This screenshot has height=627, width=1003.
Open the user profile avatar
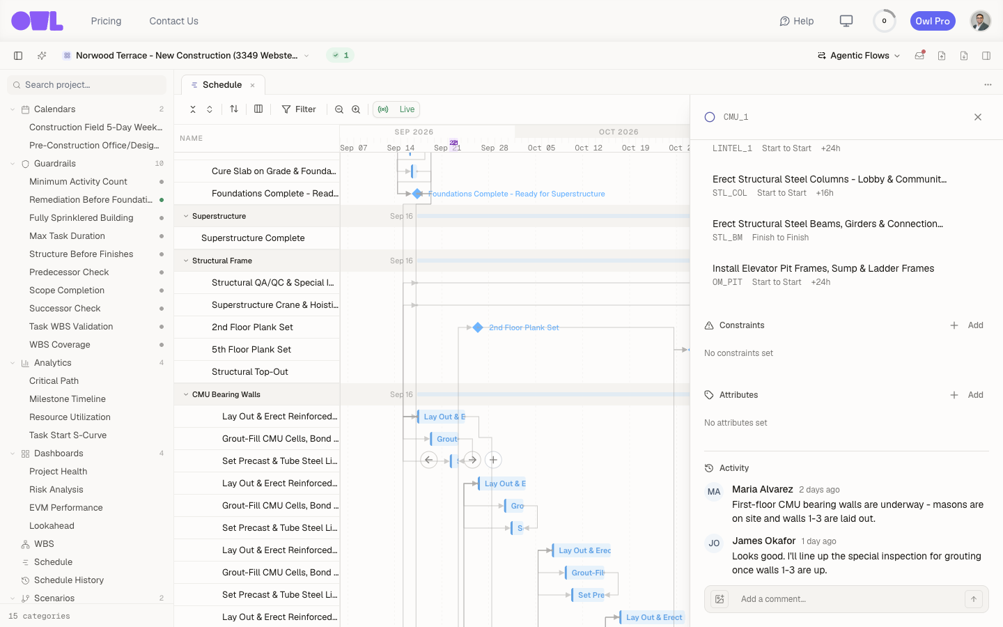click(981, 21)
